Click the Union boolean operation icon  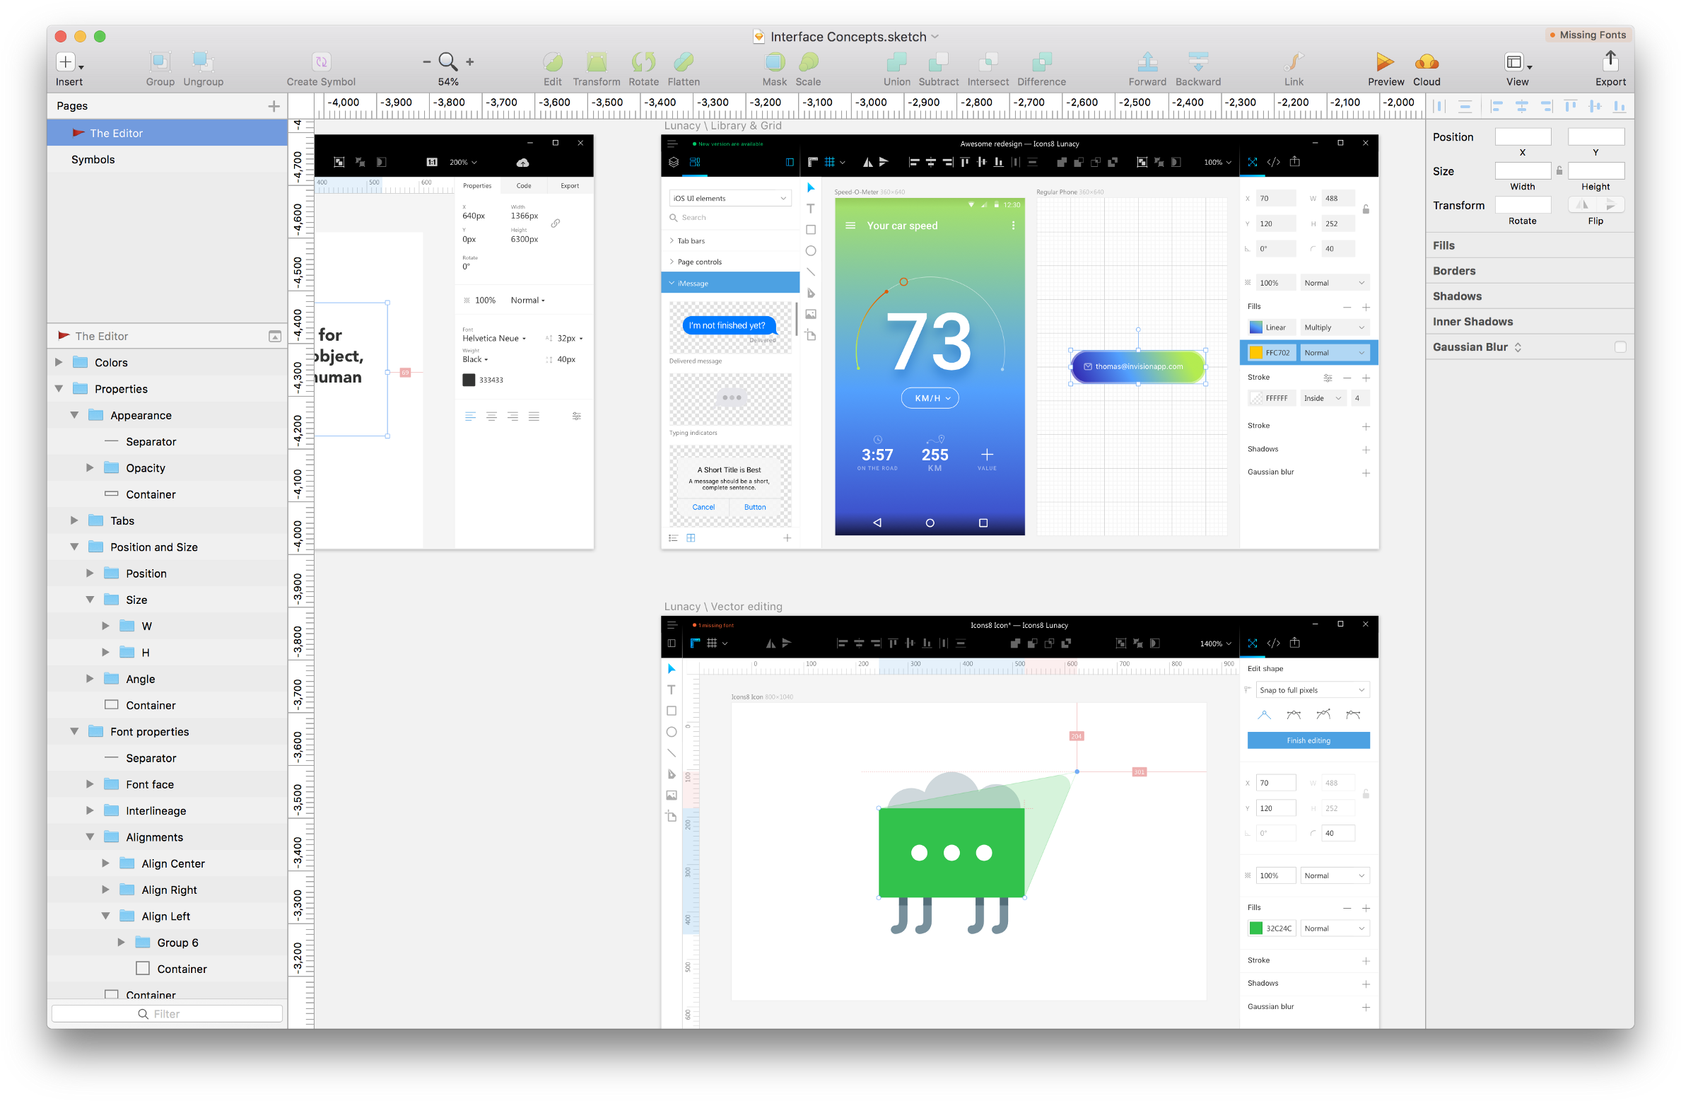896,62
